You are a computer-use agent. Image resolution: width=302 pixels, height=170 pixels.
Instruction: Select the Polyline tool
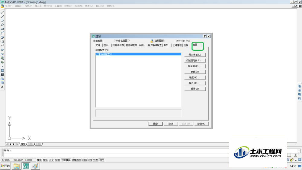2,21
